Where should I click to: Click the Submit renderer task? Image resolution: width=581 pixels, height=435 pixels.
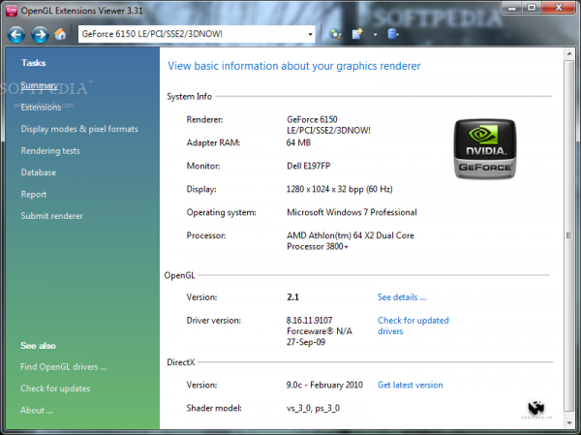[x=52, y=216]
